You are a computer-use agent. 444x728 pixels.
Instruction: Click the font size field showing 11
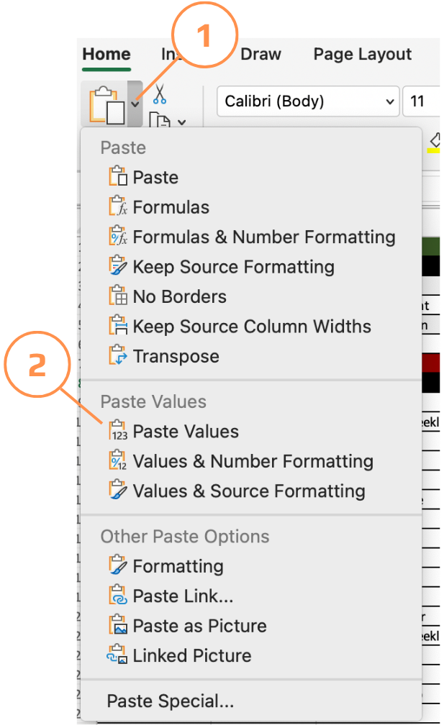(421, 101)
